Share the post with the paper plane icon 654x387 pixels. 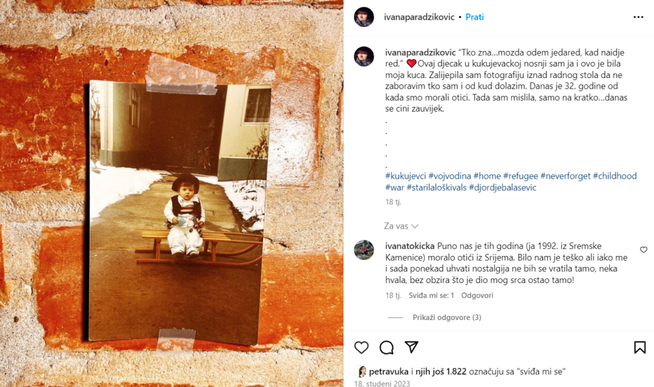(x=411, y=347)
